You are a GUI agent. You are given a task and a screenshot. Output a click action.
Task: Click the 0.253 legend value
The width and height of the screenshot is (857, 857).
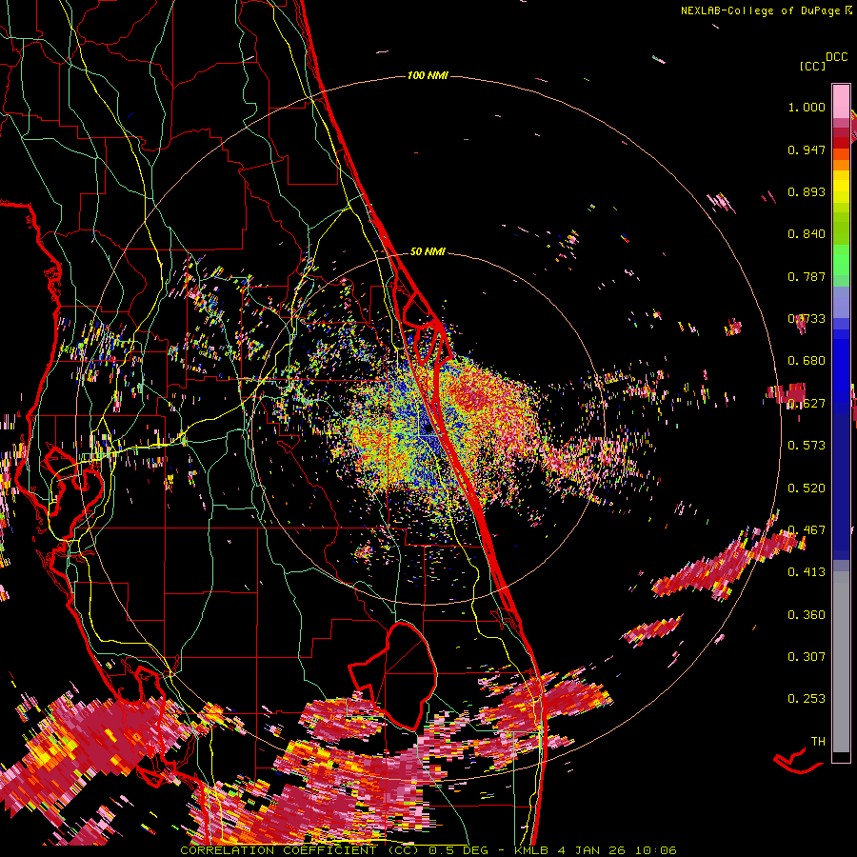(x=807, y=699)
